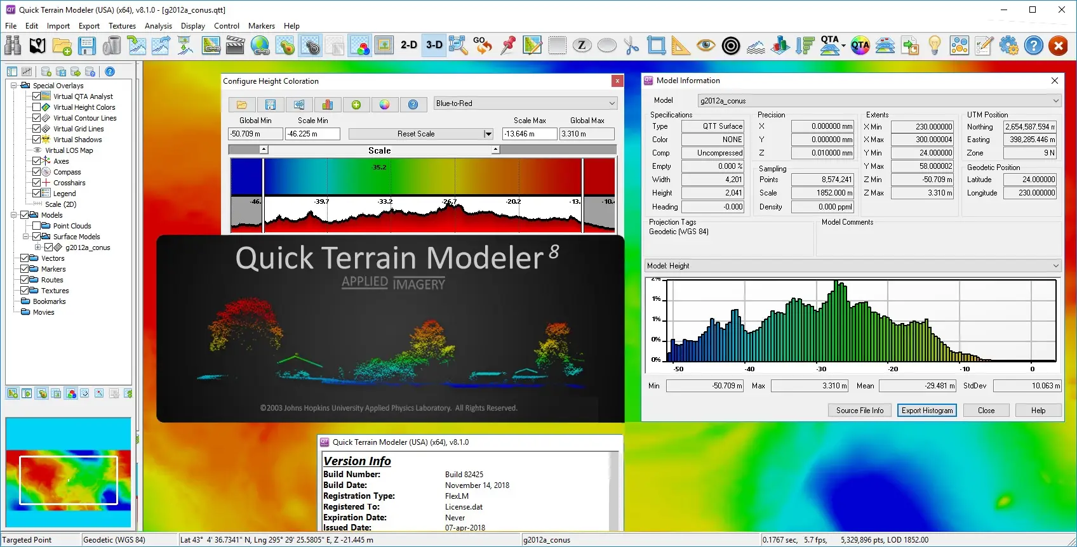Open the Markers menu
Image resolution: width=1077 pixels, height=547 pixels.
pyautogui.click(x=262, y=26)
